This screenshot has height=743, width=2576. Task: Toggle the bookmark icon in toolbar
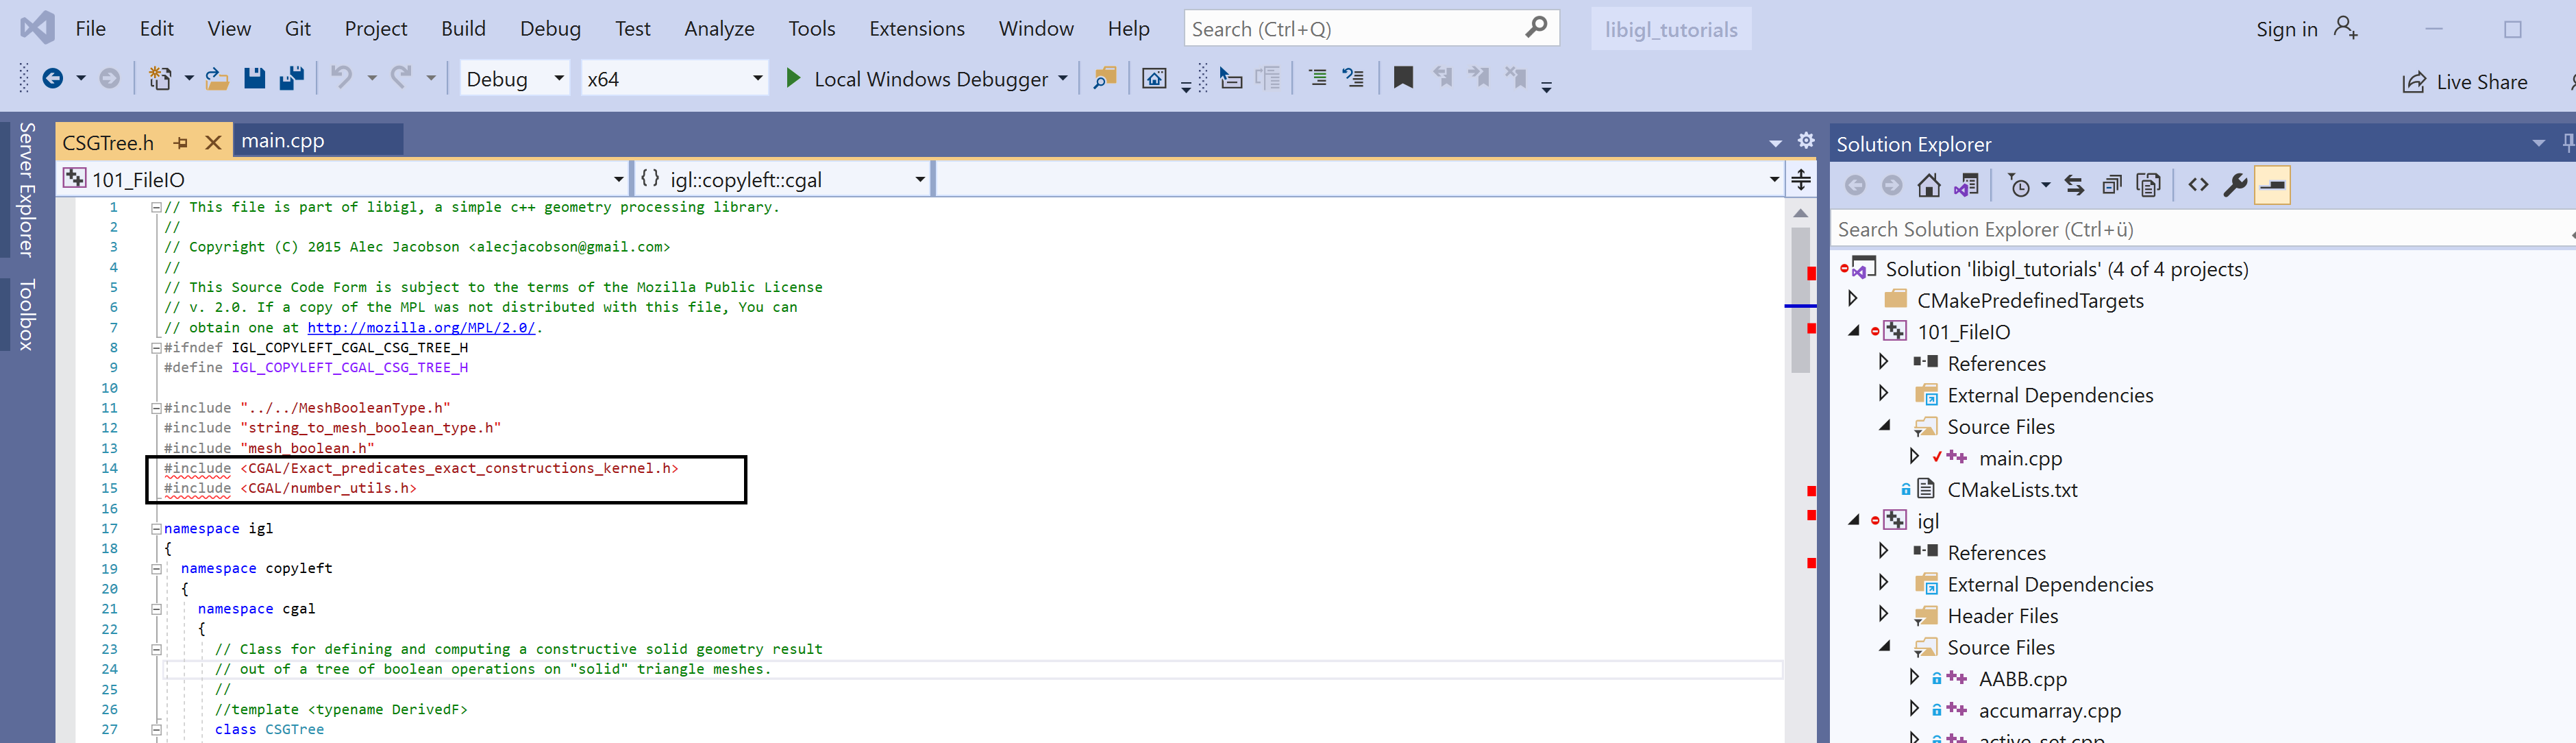[x=1403, y=78]
